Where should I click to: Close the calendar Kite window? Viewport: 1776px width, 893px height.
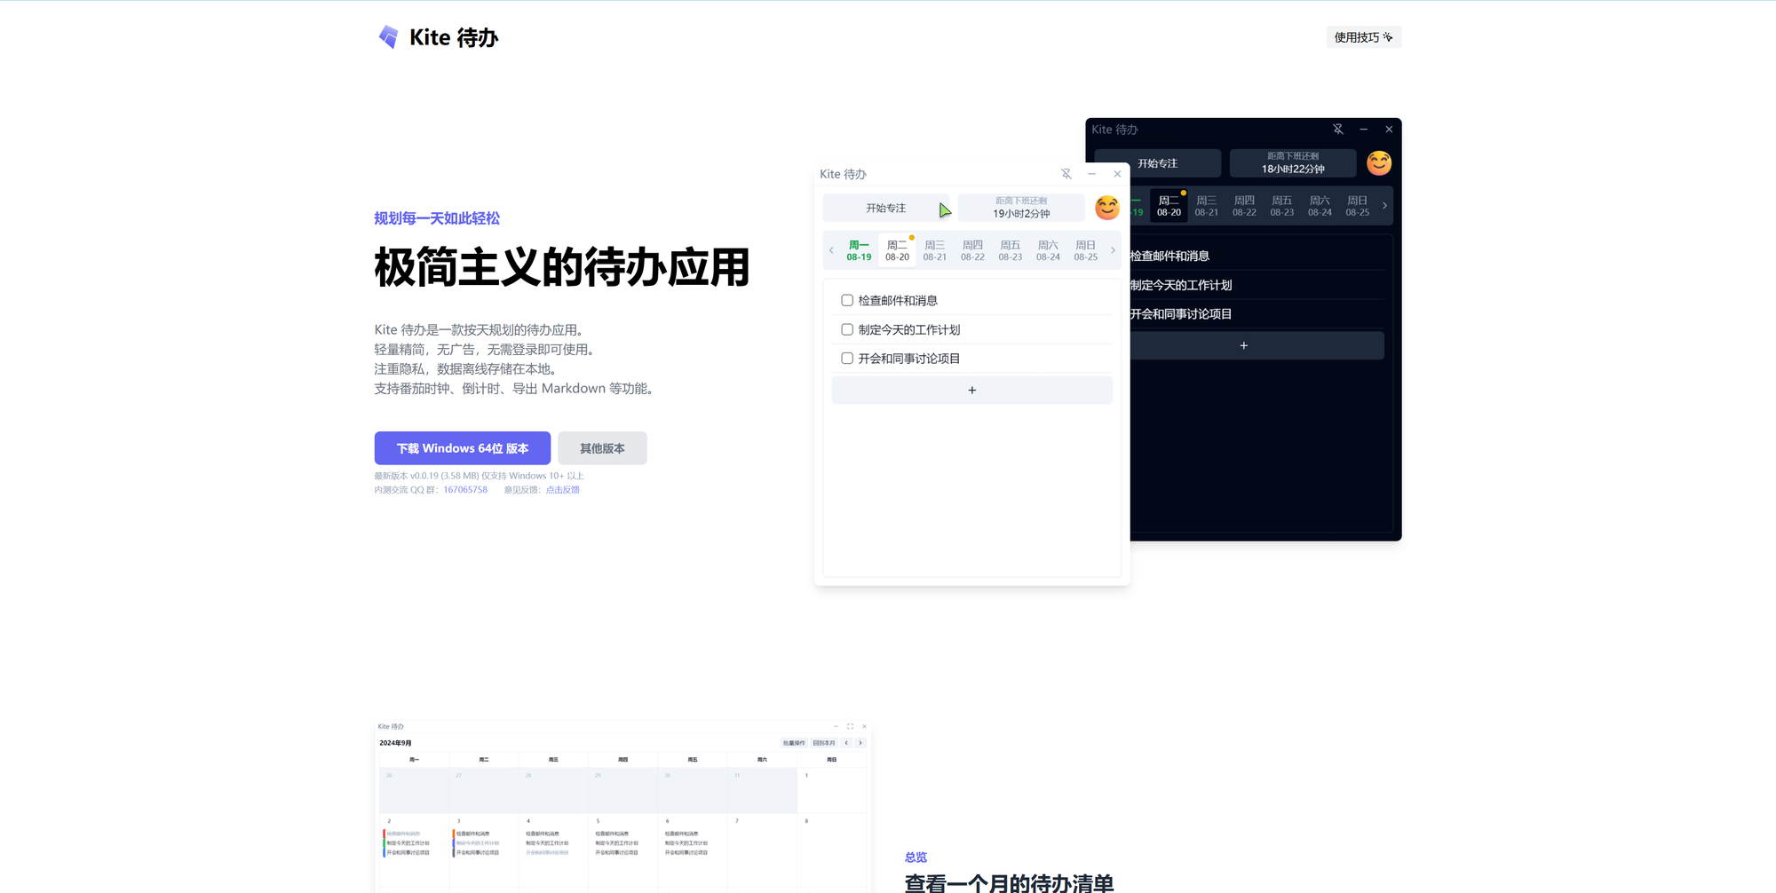coord(864,726)
